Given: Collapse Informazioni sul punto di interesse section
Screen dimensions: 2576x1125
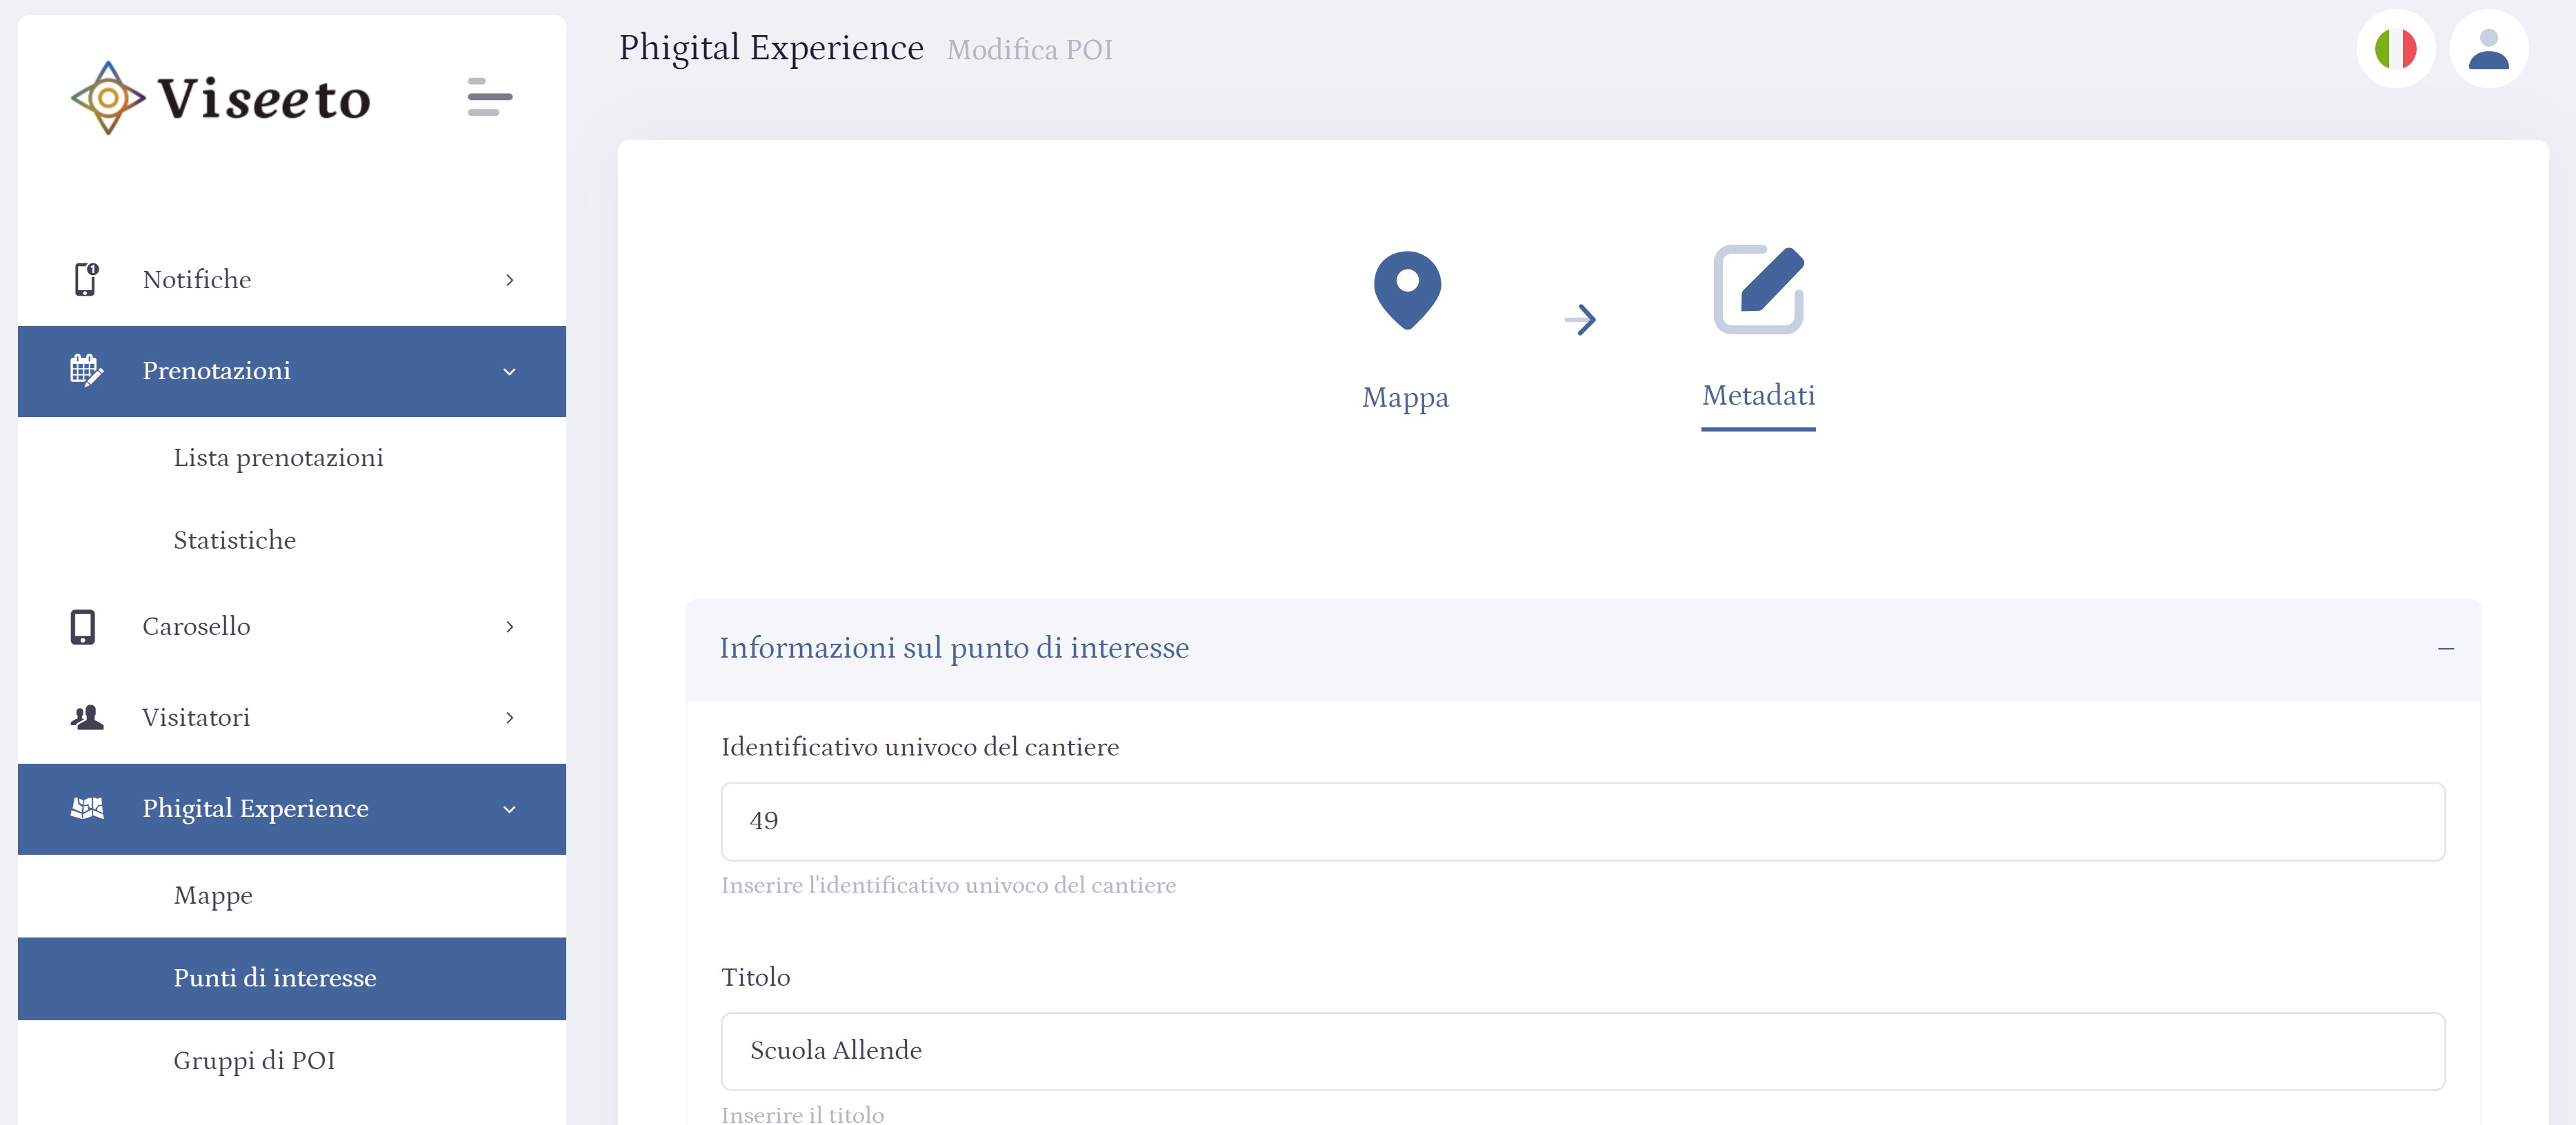Looking at the screenshot, I should 2445,649.
